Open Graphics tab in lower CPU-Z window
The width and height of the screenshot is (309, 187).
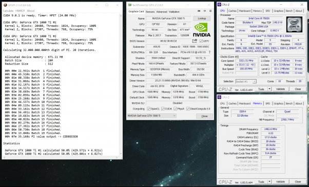[x=278, y=104]
